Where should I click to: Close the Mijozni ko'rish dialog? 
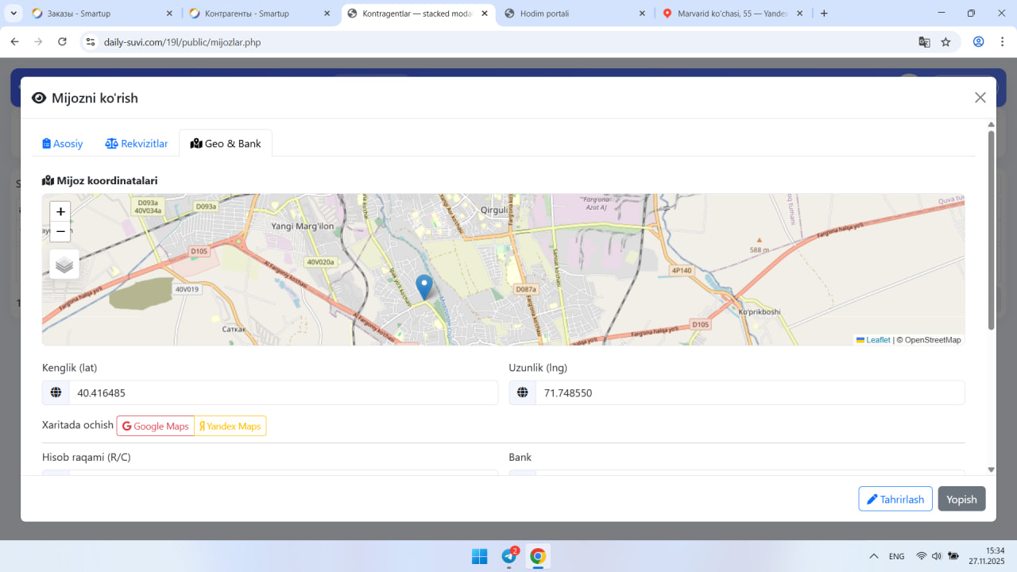[x=980, y=98]
